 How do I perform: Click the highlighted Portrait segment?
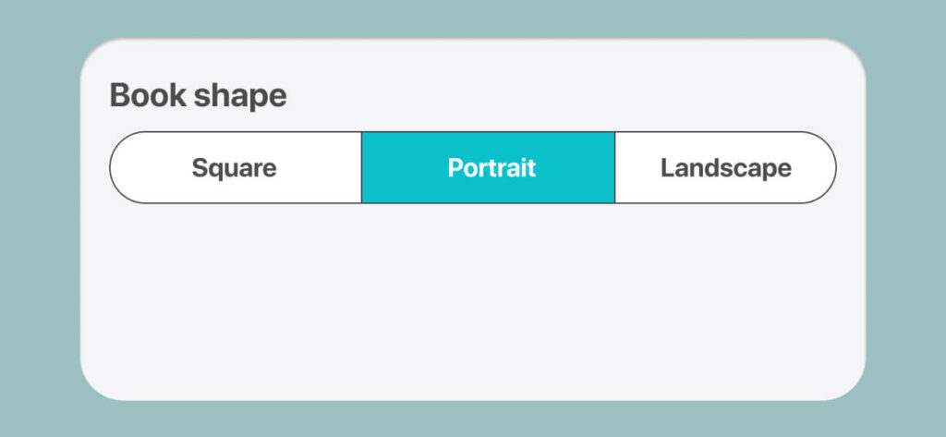pos(488,168)
